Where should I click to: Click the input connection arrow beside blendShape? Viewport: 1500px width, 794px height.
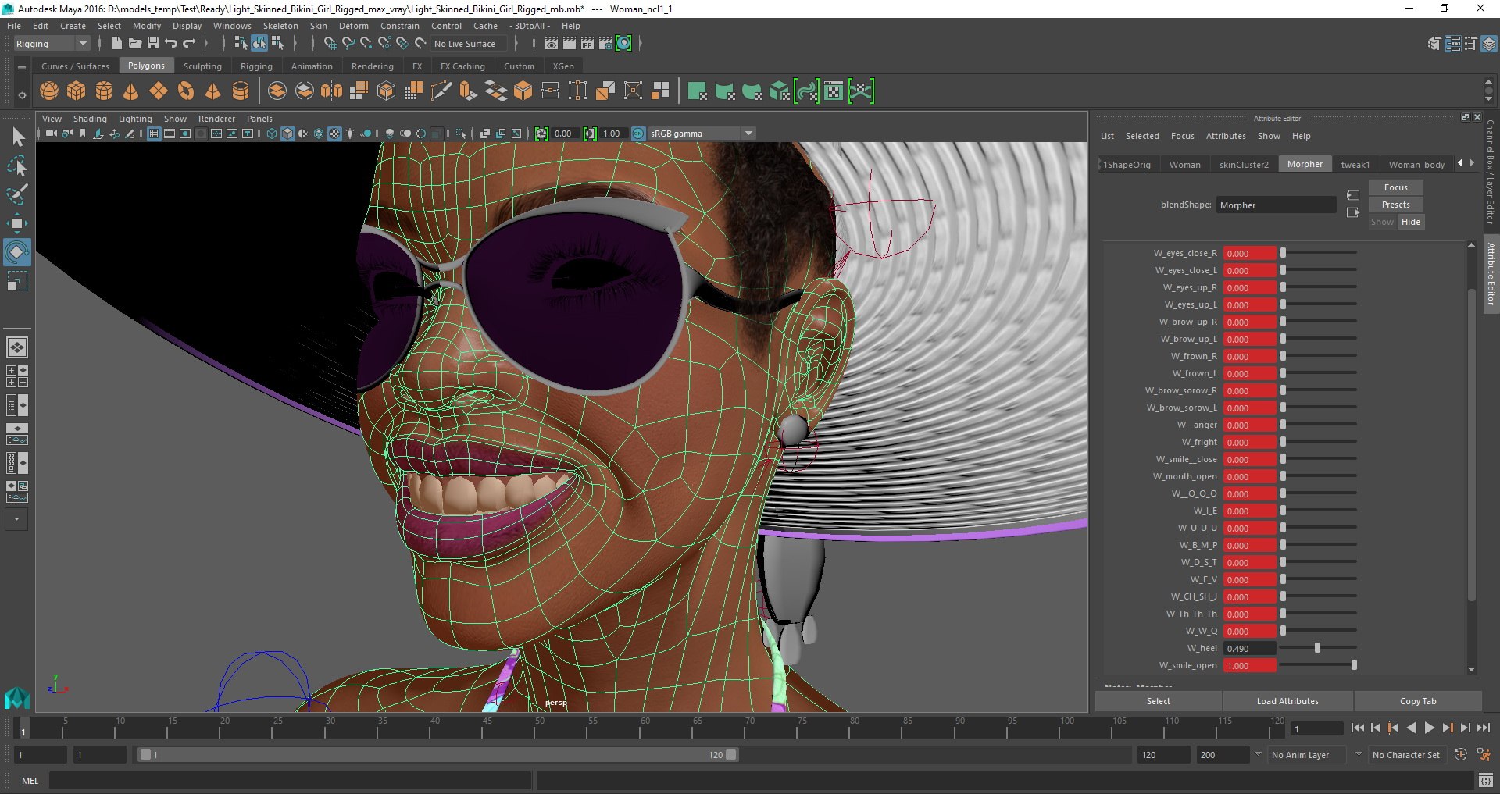point(1353,195)
